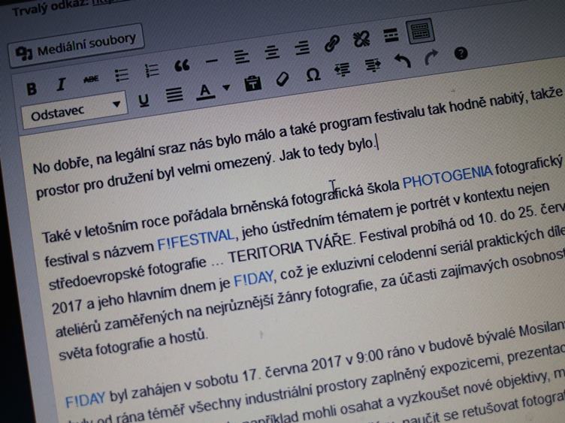Click on the text 'TERITORIA TVÁŘE'

click(x=290, y=248)
